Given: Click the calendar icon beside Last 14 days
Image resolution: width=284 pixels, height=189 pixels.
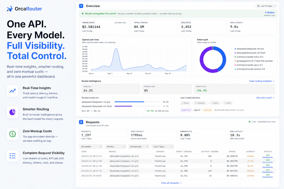Looking at the screenshot, I should (x=258, y=6).
